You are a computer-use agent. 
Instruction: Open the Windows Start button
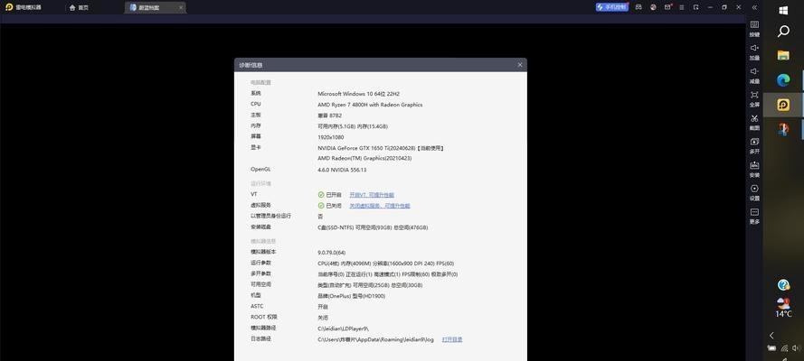click(783, 10)
